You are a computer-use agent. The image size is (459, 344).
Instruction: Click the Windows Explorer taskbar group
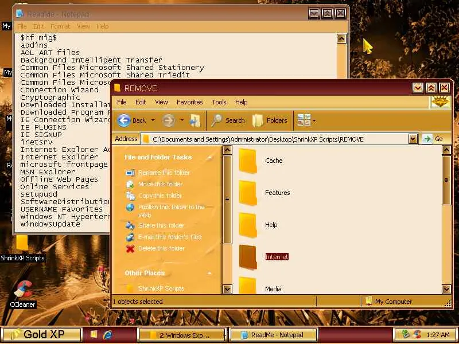[181, 335]
